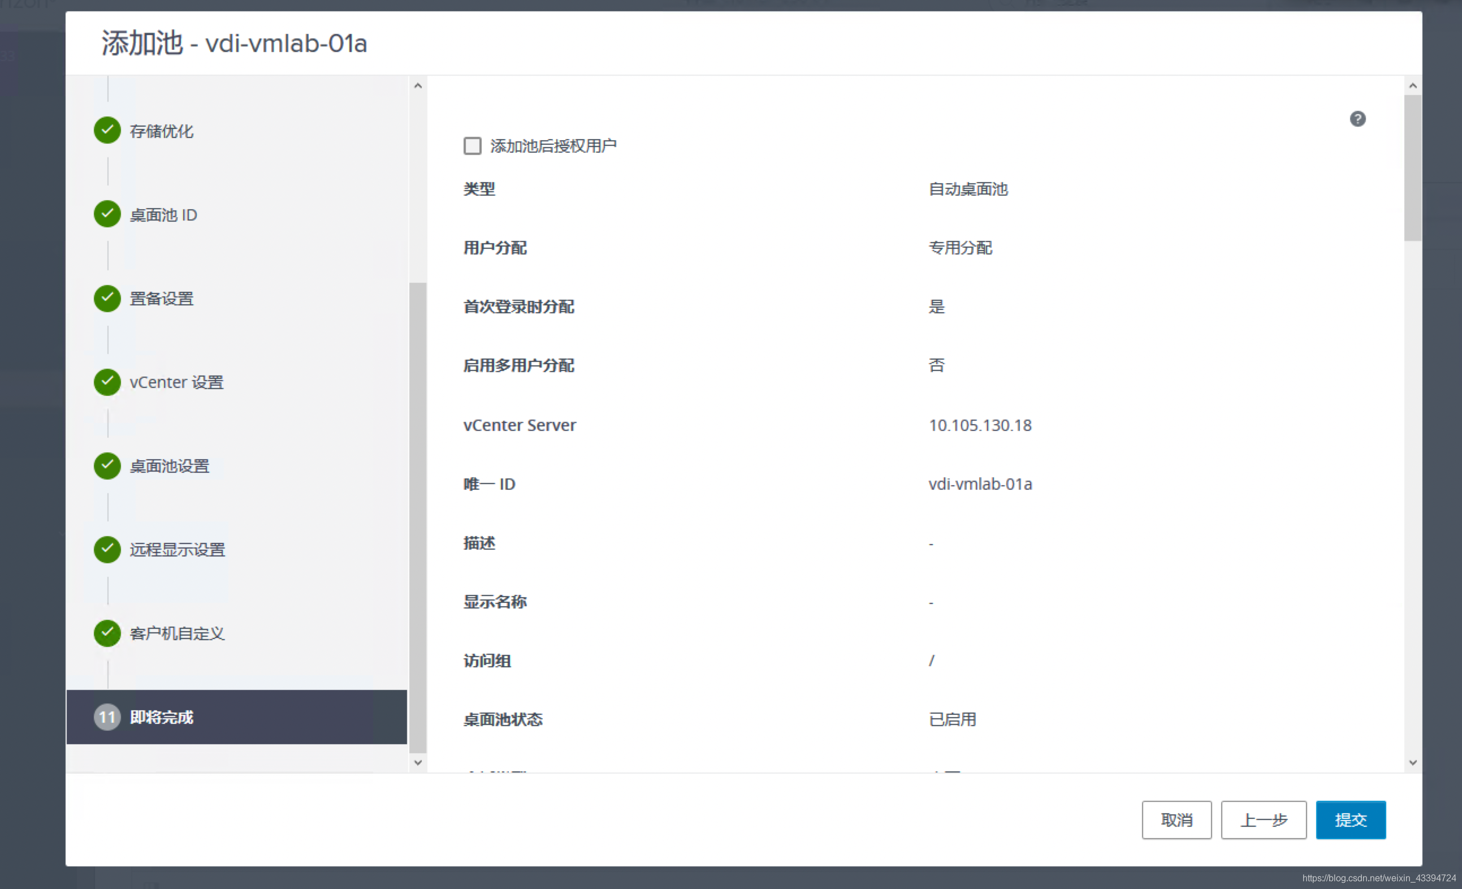
Task: Click the 置备设置 completed step icon
Action: pos(107,299)
